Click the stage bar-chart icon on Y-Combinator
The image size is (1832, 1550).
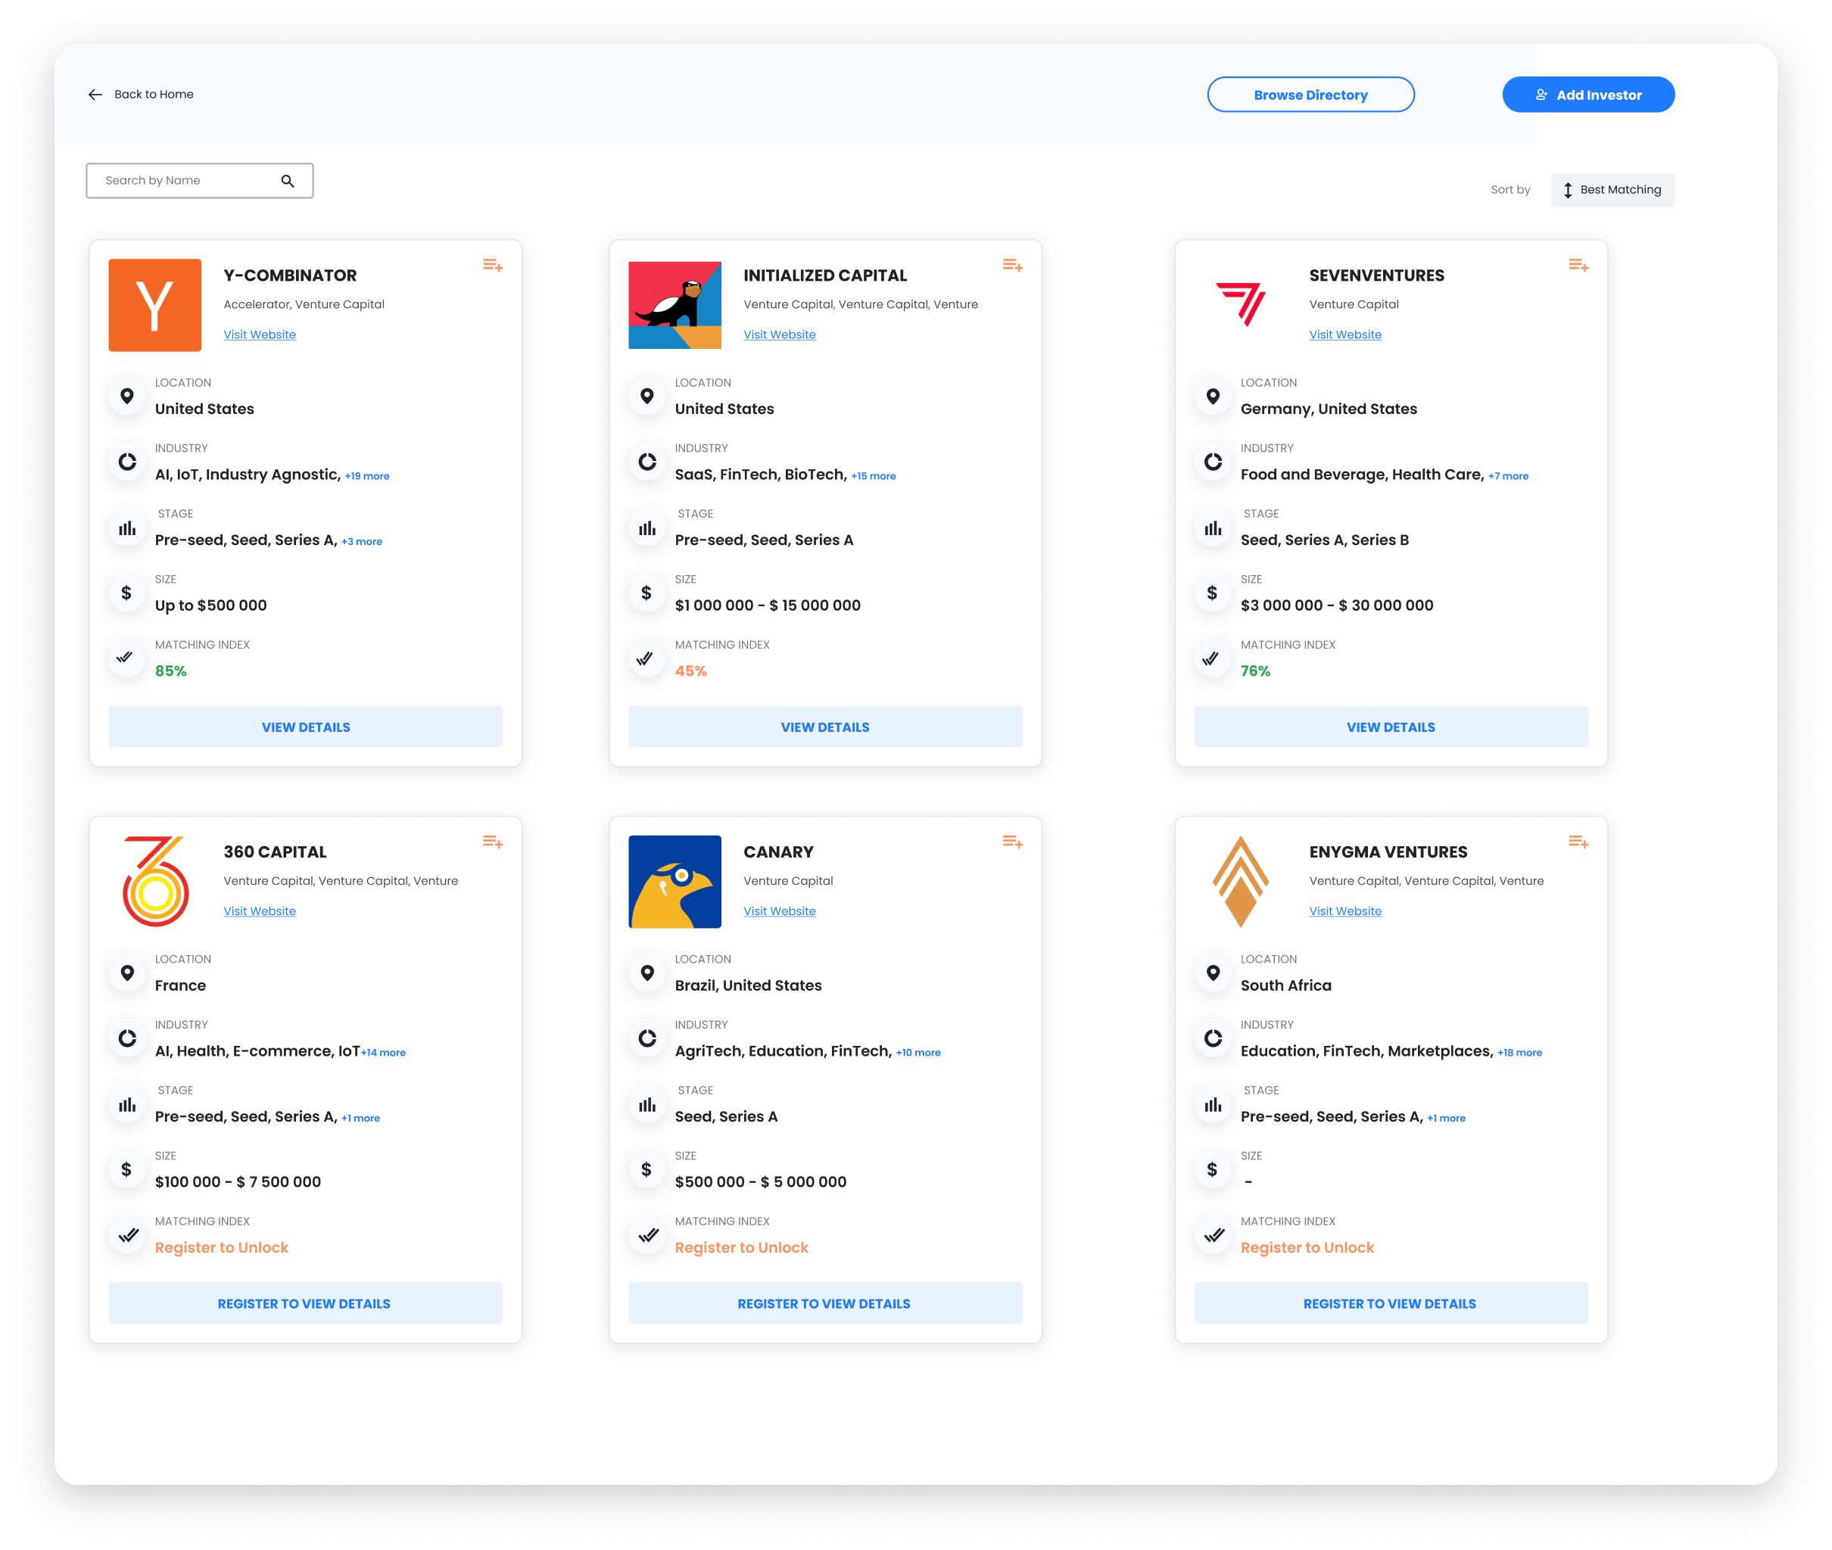point(127,528)
